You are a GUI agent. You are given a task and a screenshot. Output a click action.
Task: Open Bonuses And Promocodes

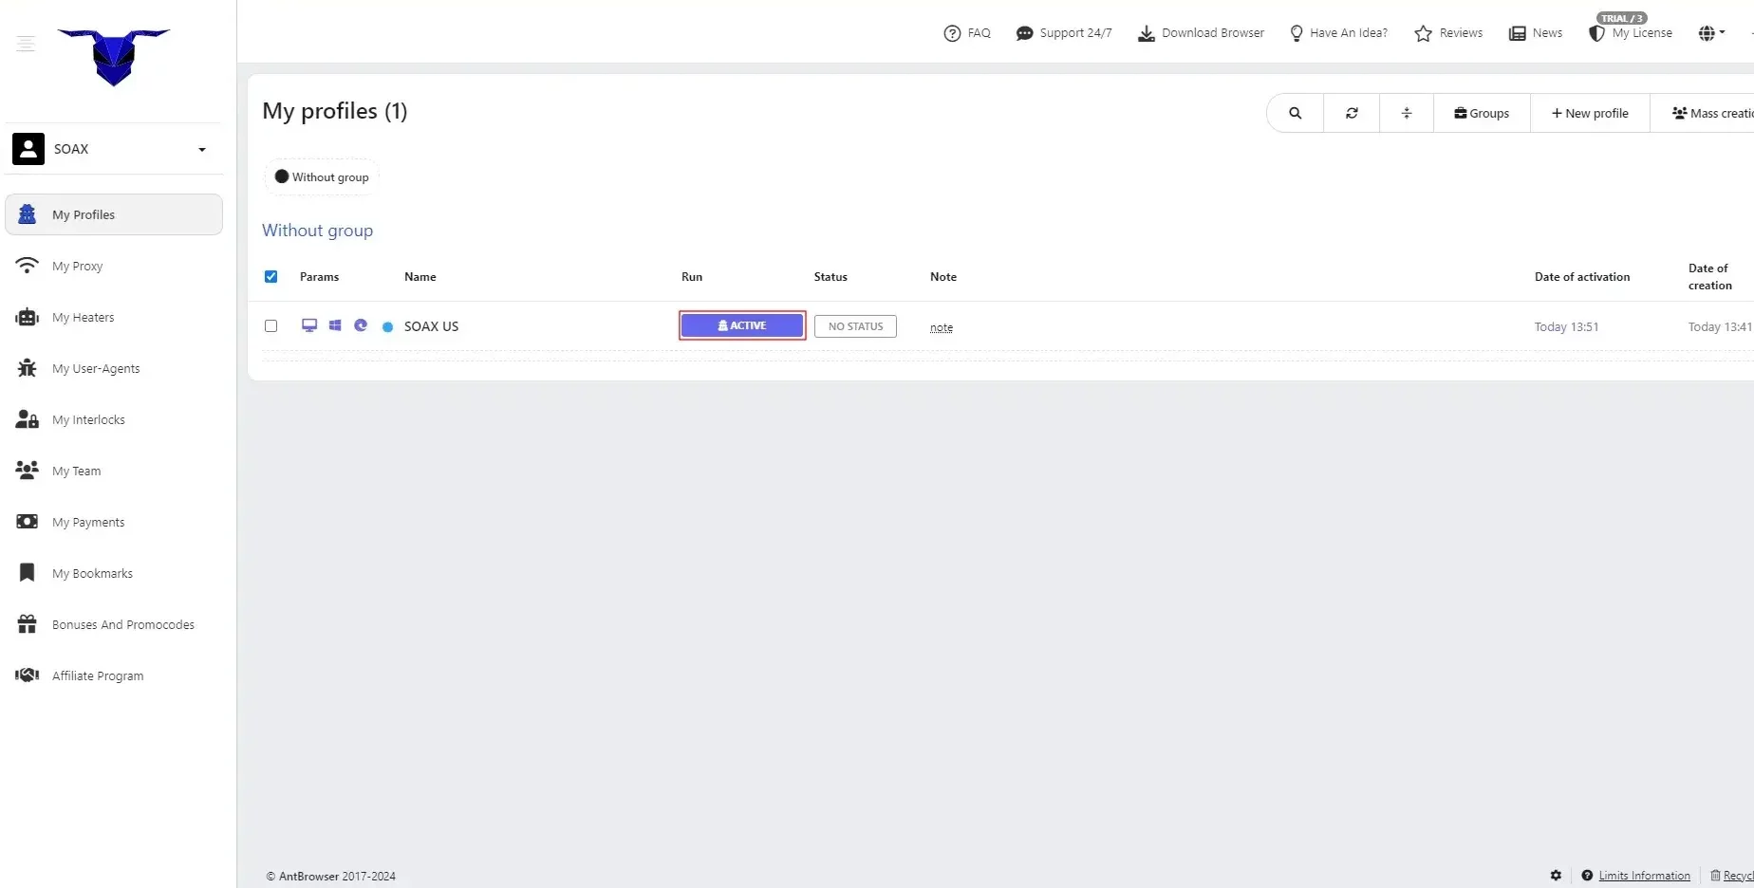click(123, 624)
